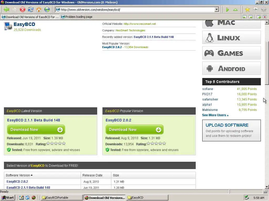Download Now for EasyBCD 2.1.1 Beta
The height and width of the screenshot is (201, 269).
pos(36,130)
